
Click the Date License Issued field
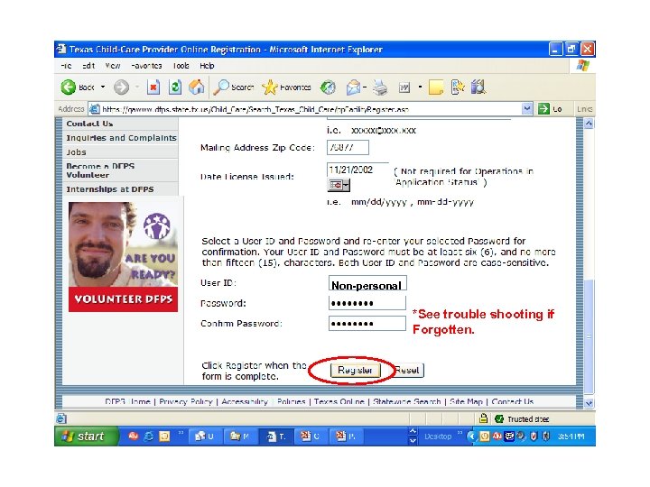(358, 170)
